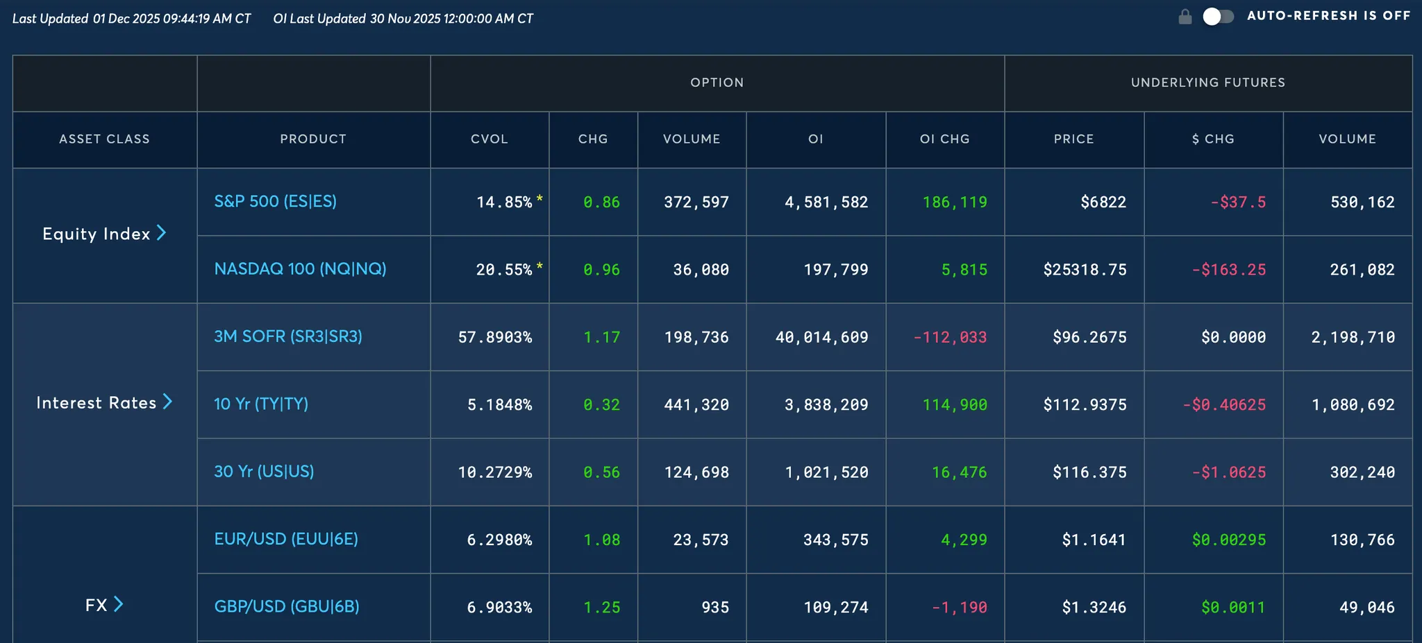The image size is (1422, 643).
Task: Click the yellow asterisk beside NASDAQ 100 CVOL
Action: point(539,267)
